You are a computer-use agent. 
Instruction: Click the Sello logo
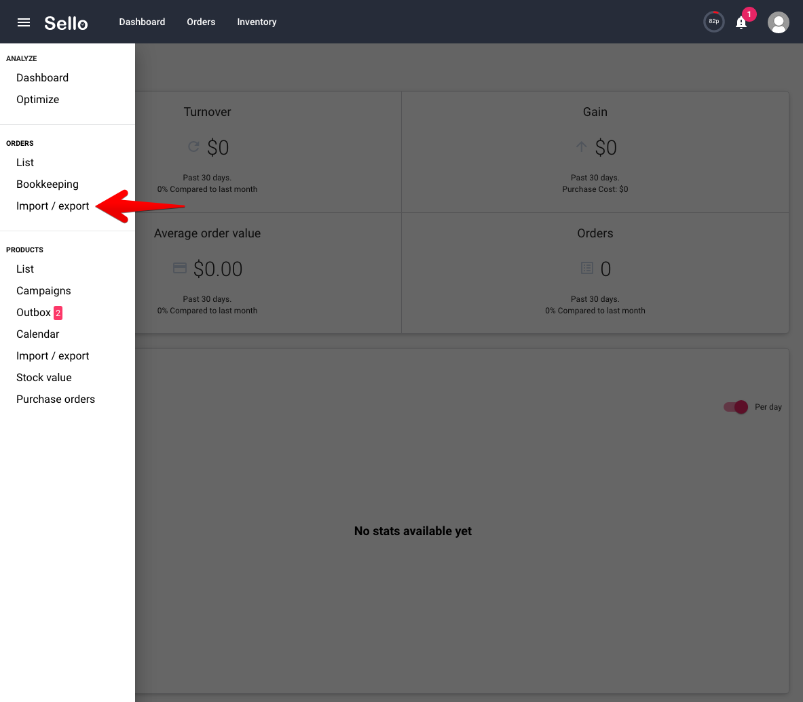pyautogui.click(x=66, y=23)
